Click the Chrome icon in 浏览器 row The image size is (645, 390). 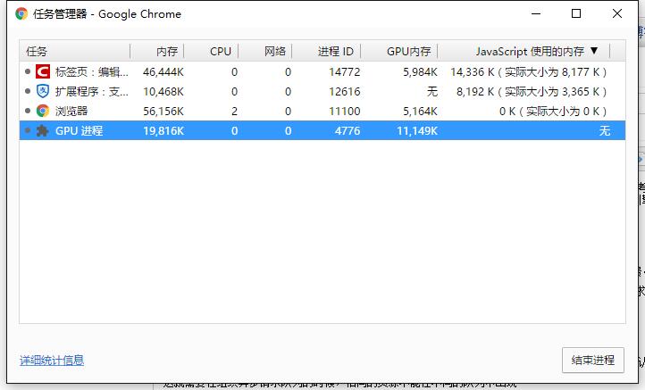(x=43, y=111)
